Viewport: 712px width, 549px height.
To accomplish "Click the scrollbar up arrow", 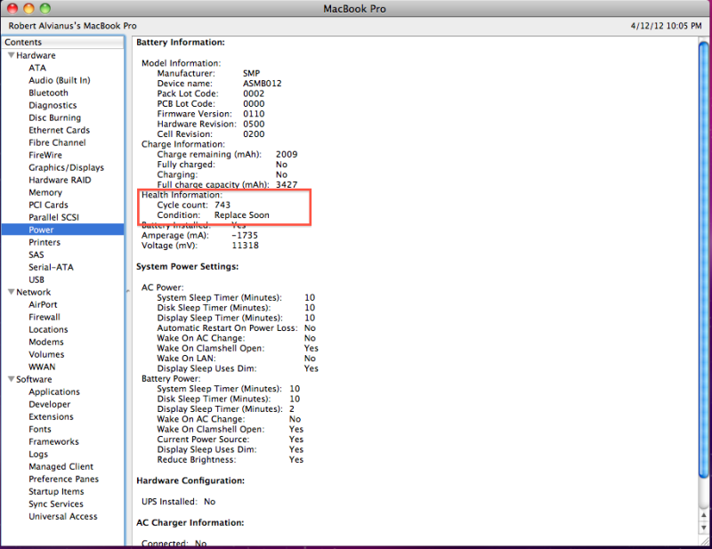I will pos(704,515).
